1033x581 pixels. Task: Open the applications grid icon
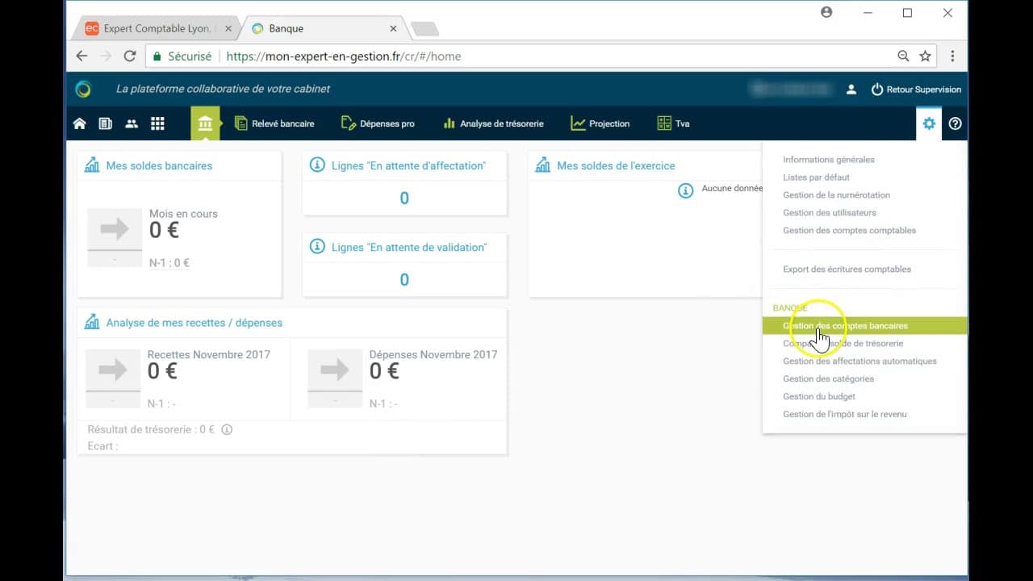[x=157, y=123]
